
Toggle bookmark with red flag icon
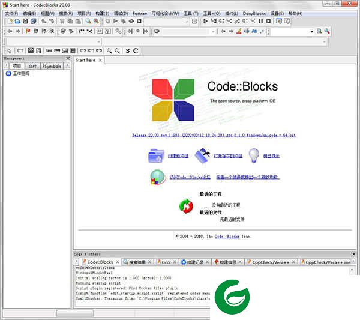(28, 31)
